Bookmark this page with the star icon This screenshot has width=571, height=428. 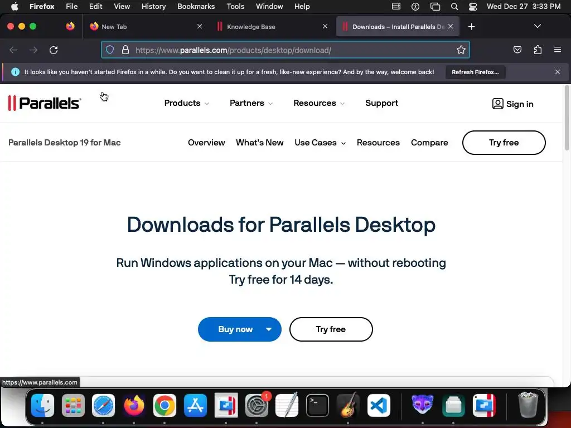pyautogui.click(x=461, y=50)
